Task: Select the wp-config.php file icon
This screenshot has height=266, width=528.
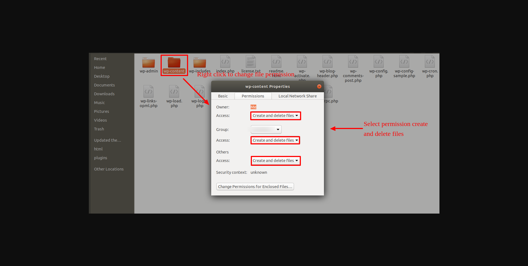Action: point(379,61)
